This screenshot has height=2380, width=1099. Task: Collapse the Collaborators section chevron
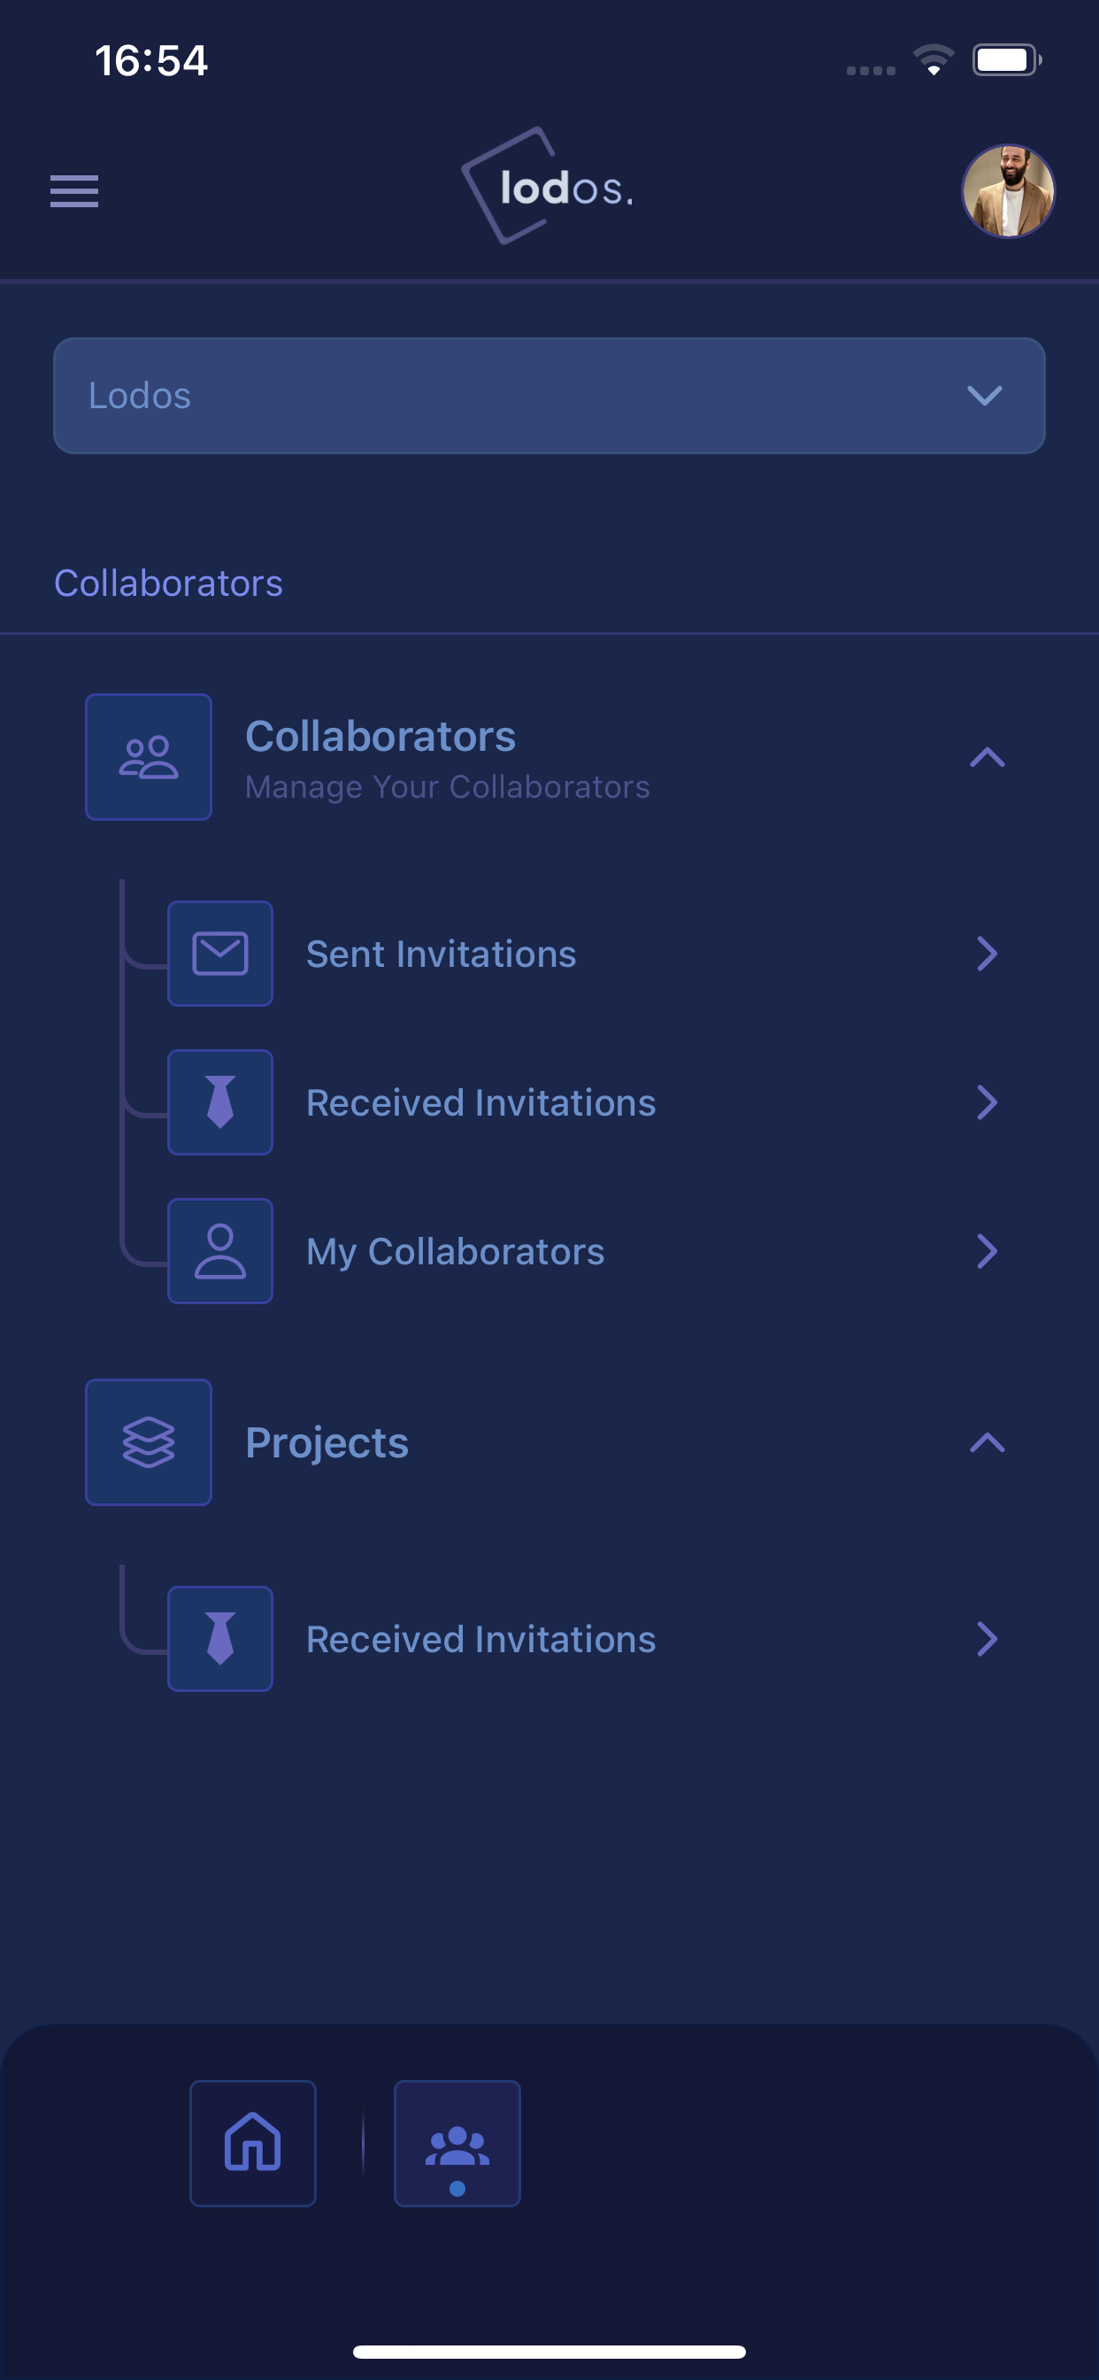click(x=987, y=757)
